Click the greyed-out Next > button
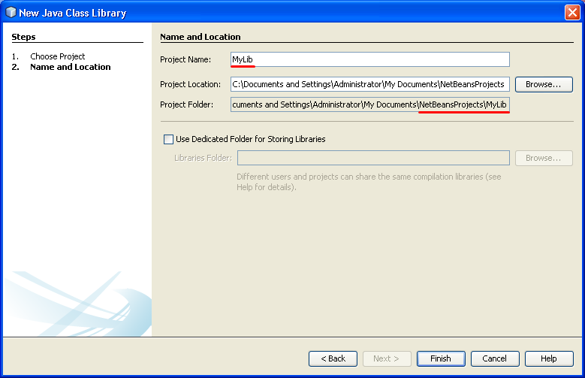 coord(387,358)
